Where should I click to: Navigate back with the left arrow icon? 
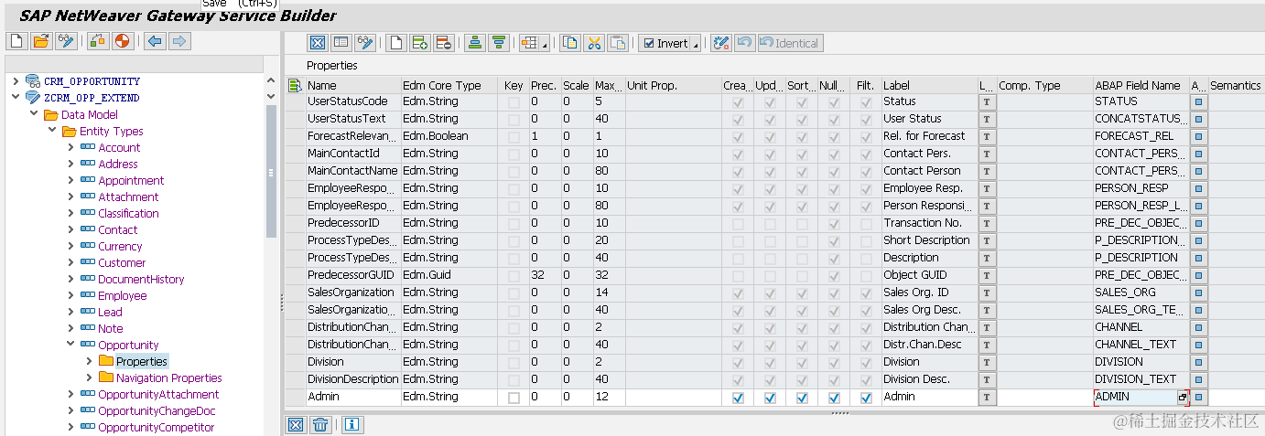click(155, 41)
